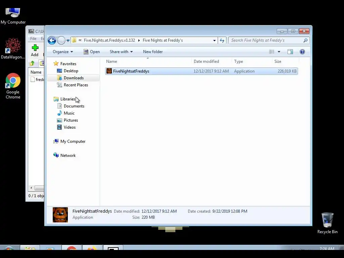Open My Computer desktop icon
Viewport: 344px width, 258px height.
coord(13,16)
